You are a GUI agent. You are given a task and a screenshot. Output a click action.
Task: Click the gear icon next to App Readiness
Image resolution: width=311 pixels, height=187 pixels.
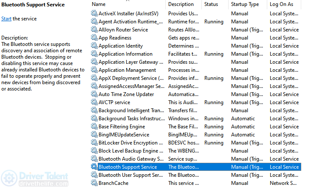[94, 38]
